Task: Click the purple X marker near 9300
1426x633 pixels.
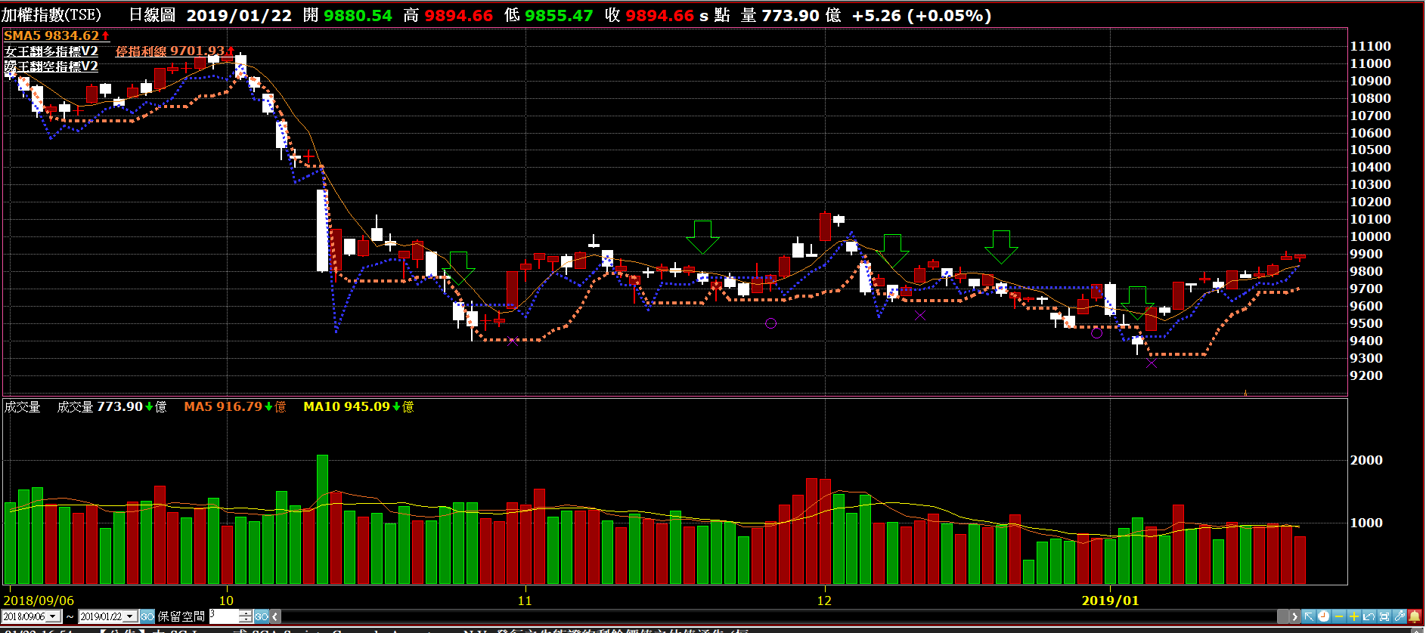Action: [x=1151, y=363]
